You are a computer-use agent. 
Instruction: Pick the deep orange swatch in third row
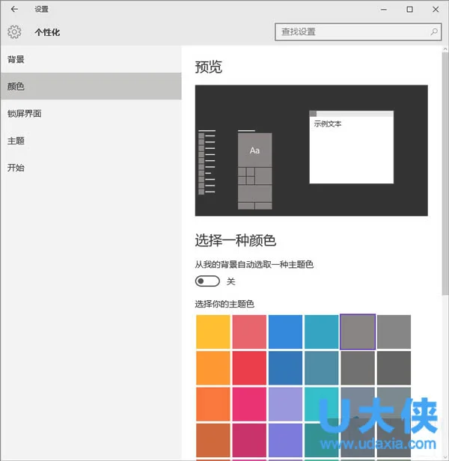[x=213, y=404]
